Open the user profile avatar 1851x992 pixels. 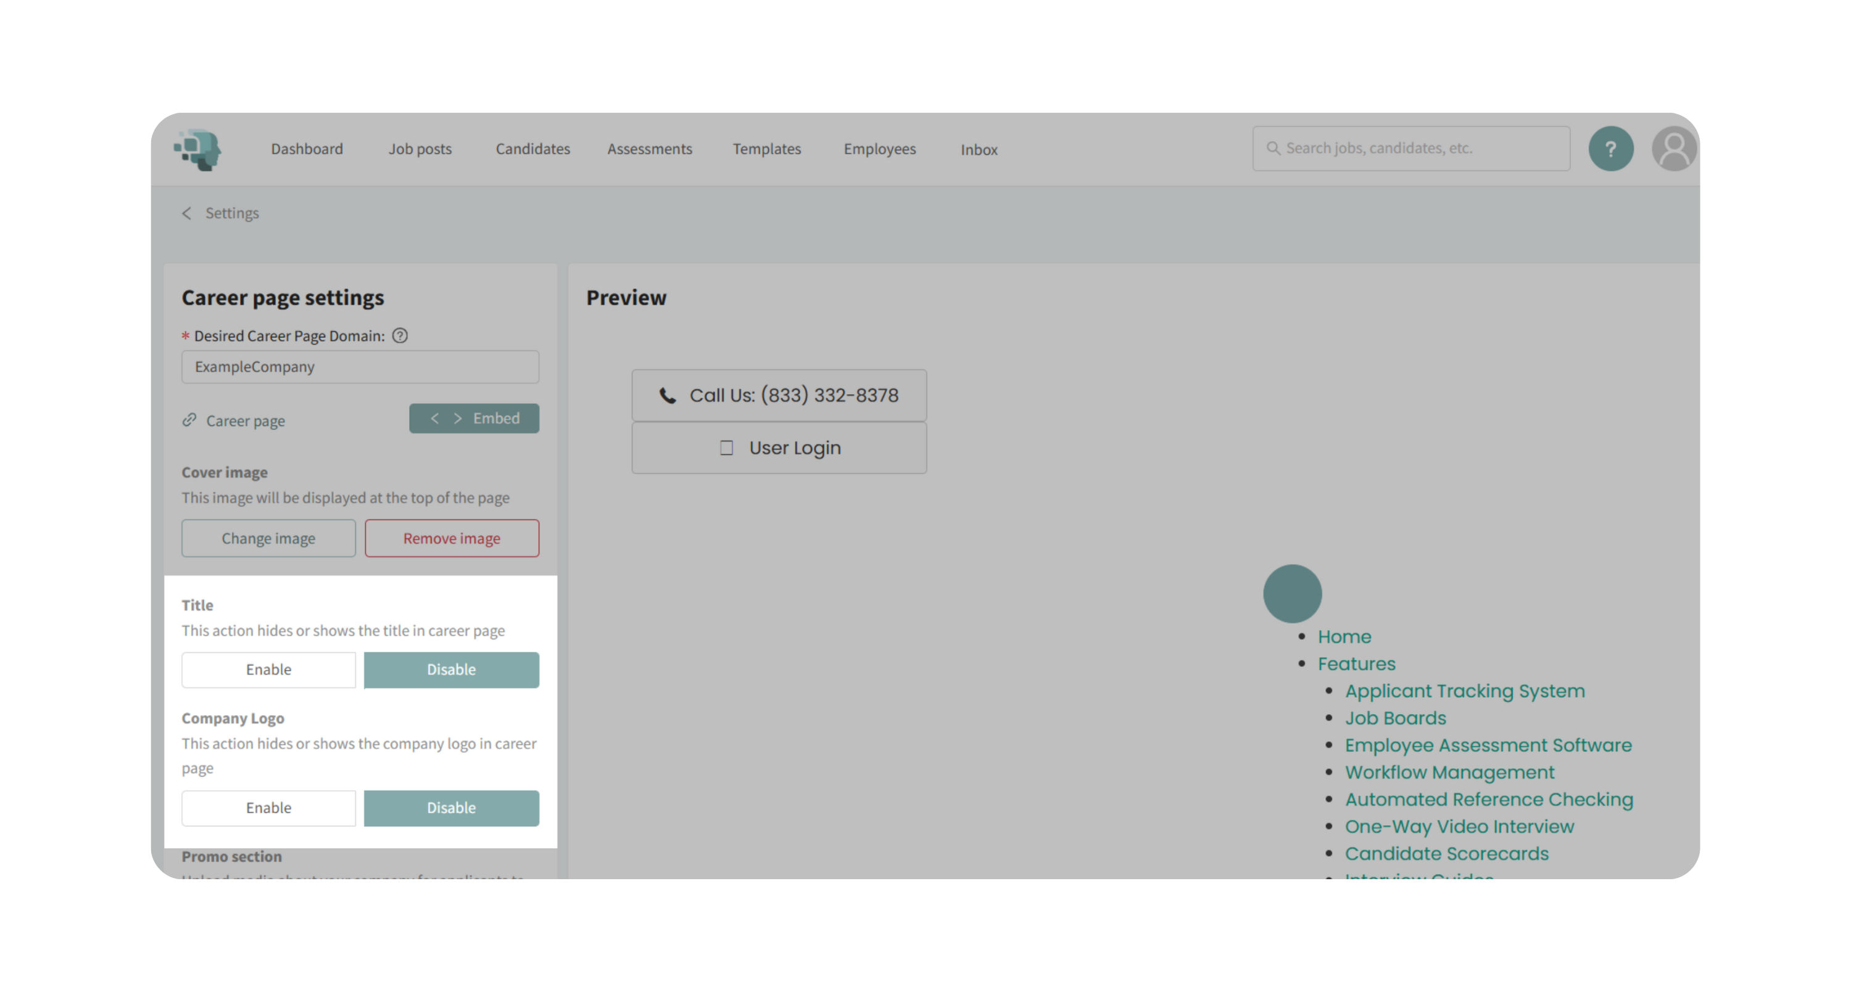(x=1673, y=149)
